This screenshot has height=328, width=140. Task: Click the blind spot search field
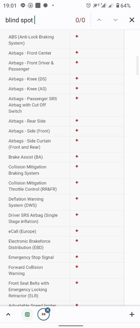pos(38,20)
